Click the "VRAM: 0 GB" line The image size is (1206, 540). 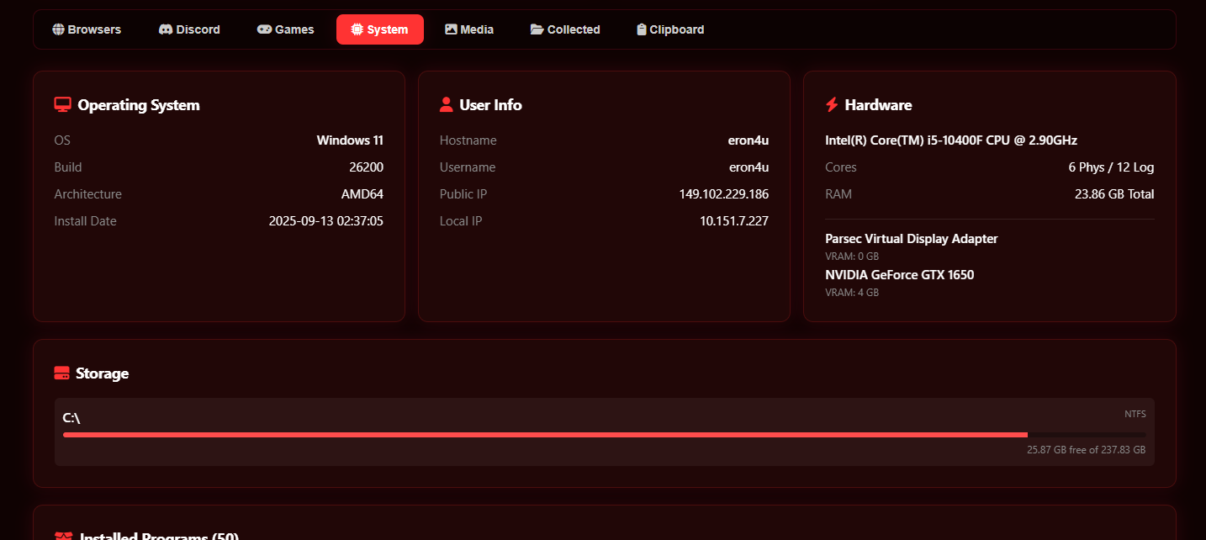point(852,257)
